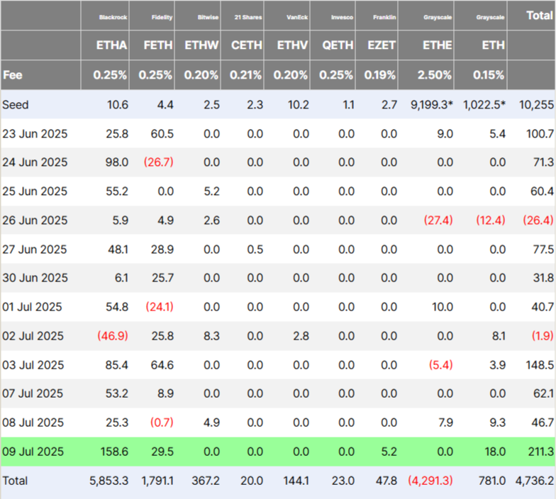Select the 148.5 total value
This screenshot has width=556, height=499.
tap(540, 365)
